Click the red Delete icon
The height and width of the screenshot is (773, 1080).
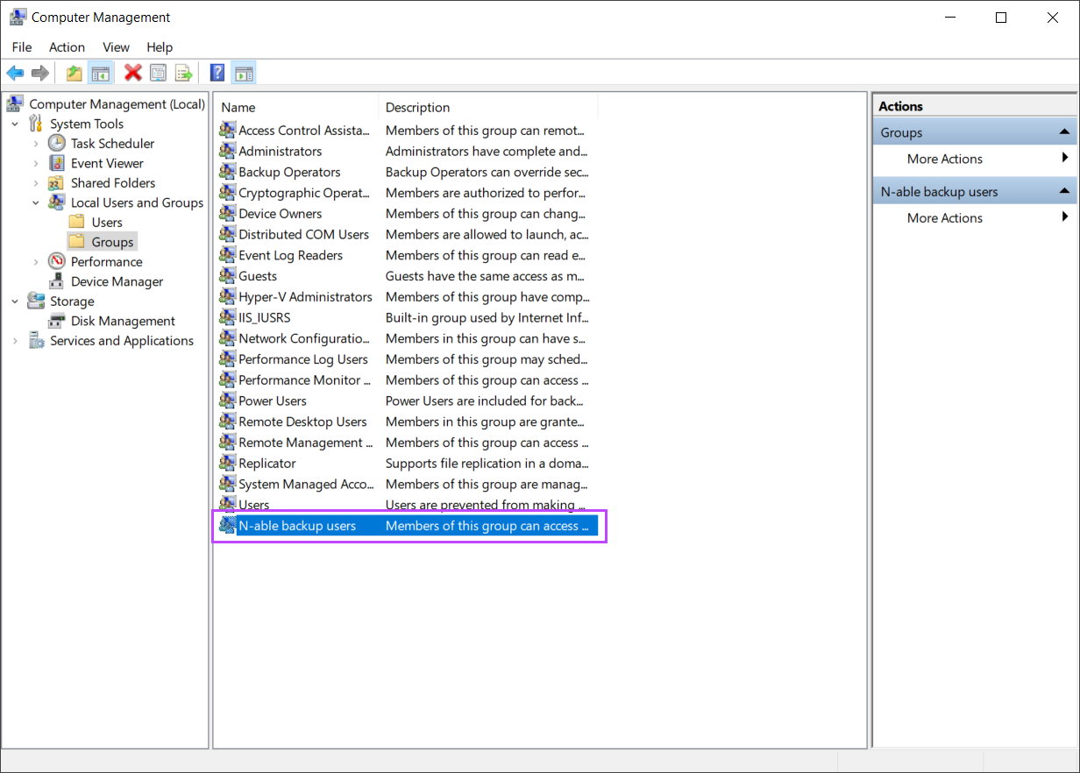[x=133, y=74]
